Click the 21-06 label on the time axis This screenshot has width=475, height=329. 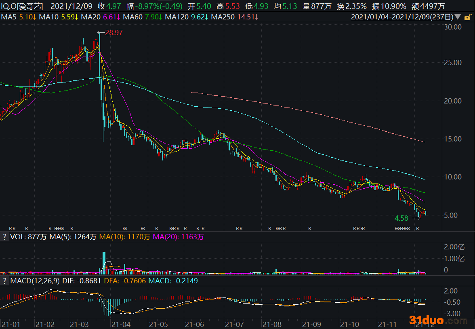pyautogui.click(x=194, y=324)
